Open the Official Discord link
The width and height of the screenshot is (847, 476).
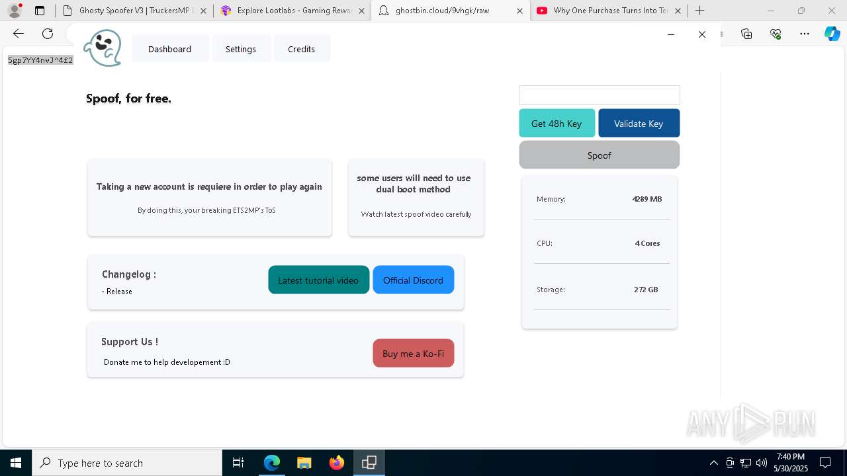(413, 280)
